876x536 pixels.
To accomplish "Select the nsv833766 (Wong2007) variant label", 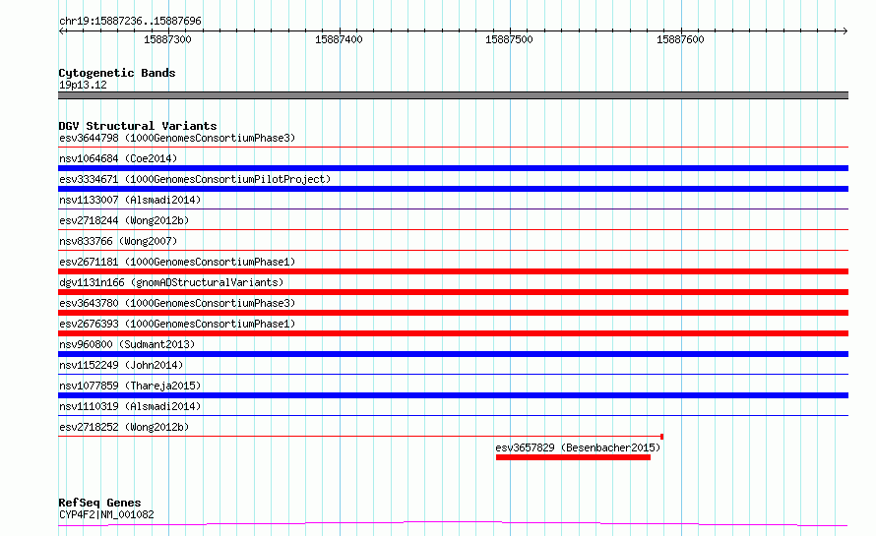I will coord(118,241).
